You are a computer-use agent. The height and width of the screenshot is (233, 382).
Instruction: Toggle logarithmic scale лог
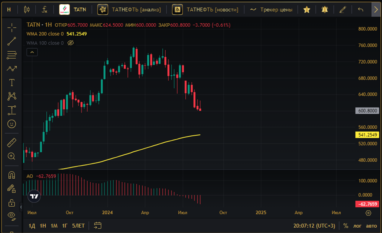[x=357, y=226]
